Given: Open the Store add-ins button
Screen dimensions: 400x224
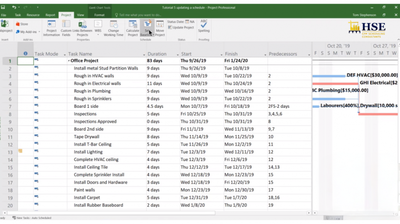Looking at the screenshot, I should [22, 24].
